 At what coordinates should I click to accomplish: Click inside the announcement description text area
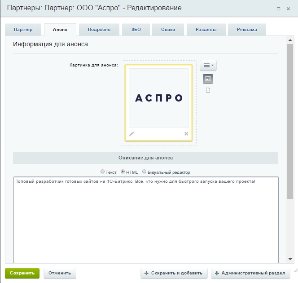pos(146,220)
